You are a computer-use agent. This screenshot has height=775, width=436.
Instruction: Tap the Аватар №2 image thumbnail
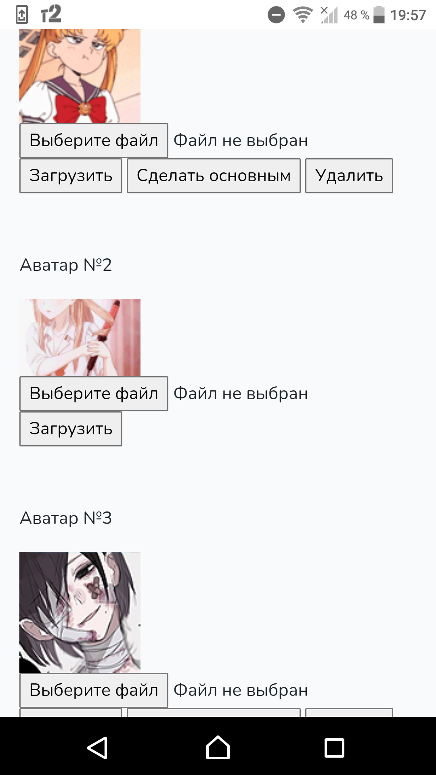[x=80, y=337]
